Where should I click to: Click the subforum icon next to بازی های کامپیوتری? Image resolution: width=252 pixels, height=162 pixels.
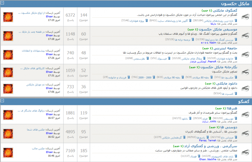(x=235, y=156)
